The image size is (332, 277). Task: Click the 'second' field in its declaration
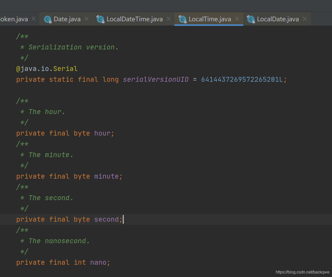click(x=107, y=219)
